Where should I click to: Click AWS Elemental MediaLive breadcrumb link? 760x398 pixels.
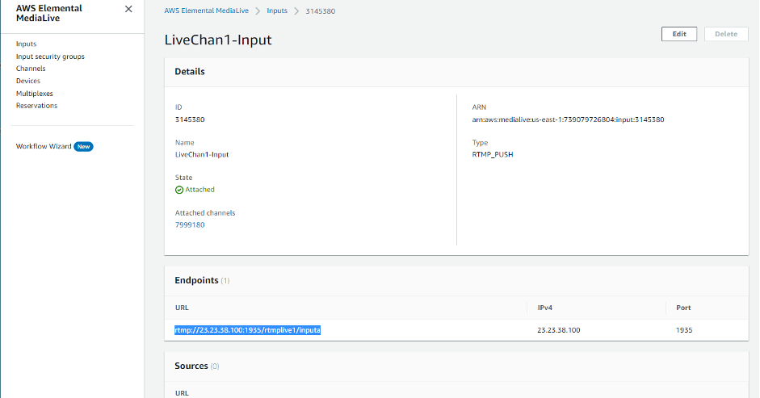click(x=207, y=10)
